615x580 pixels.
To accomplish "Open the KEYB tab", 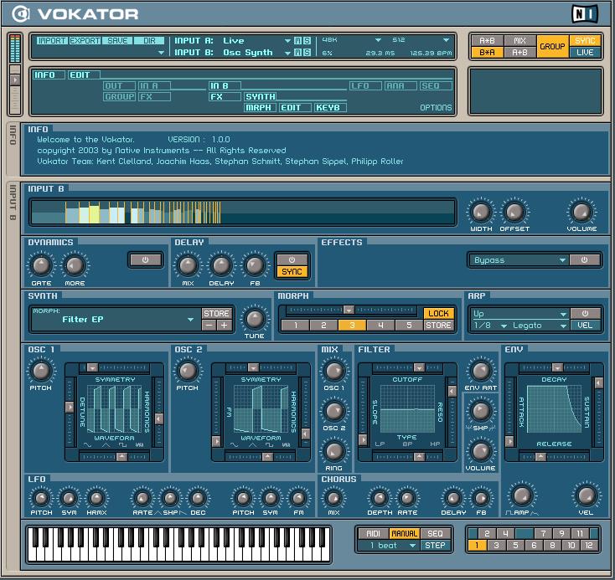I will pos(330,108).
